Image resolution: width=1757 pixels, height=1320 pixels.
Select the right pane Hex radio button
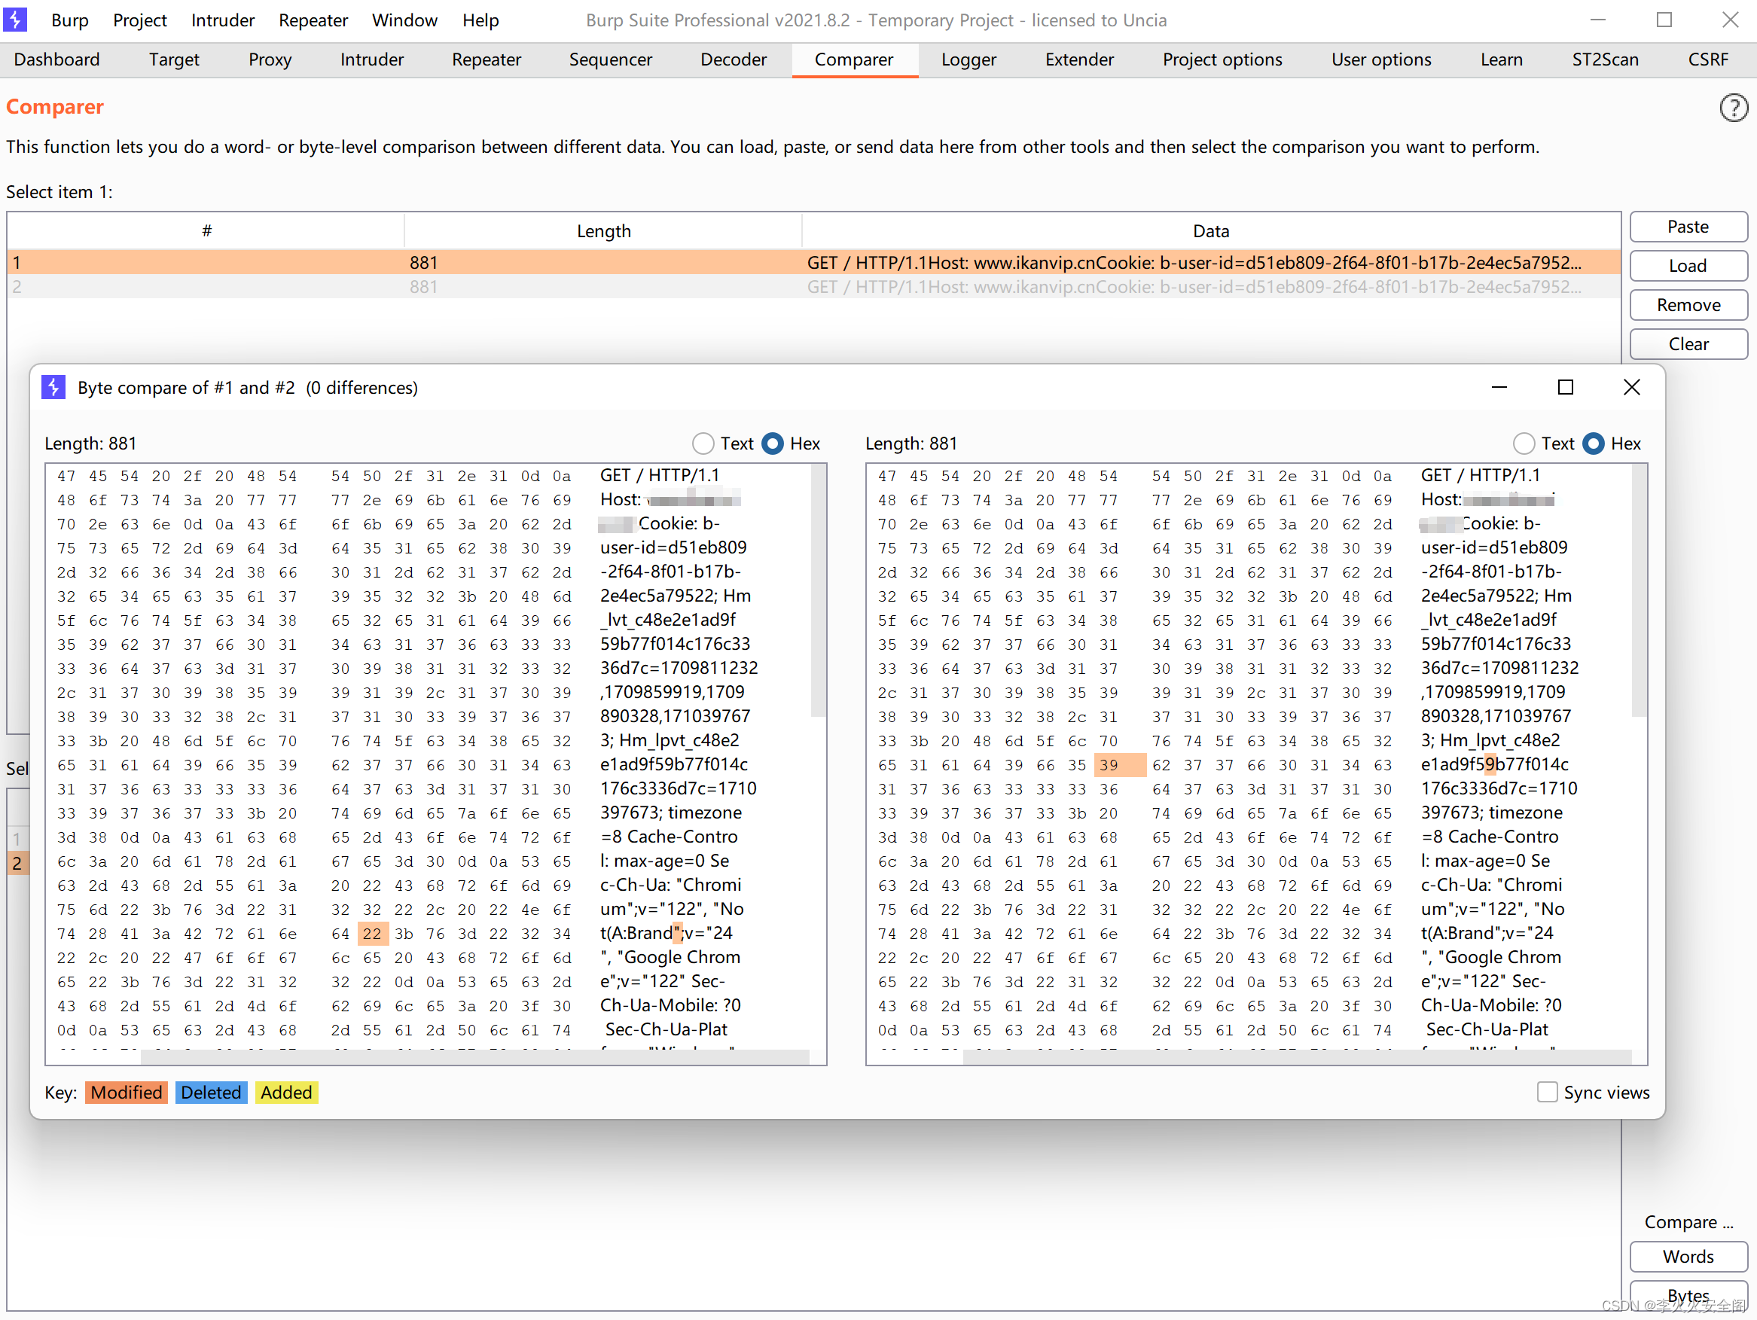(x=1594, y=444)
